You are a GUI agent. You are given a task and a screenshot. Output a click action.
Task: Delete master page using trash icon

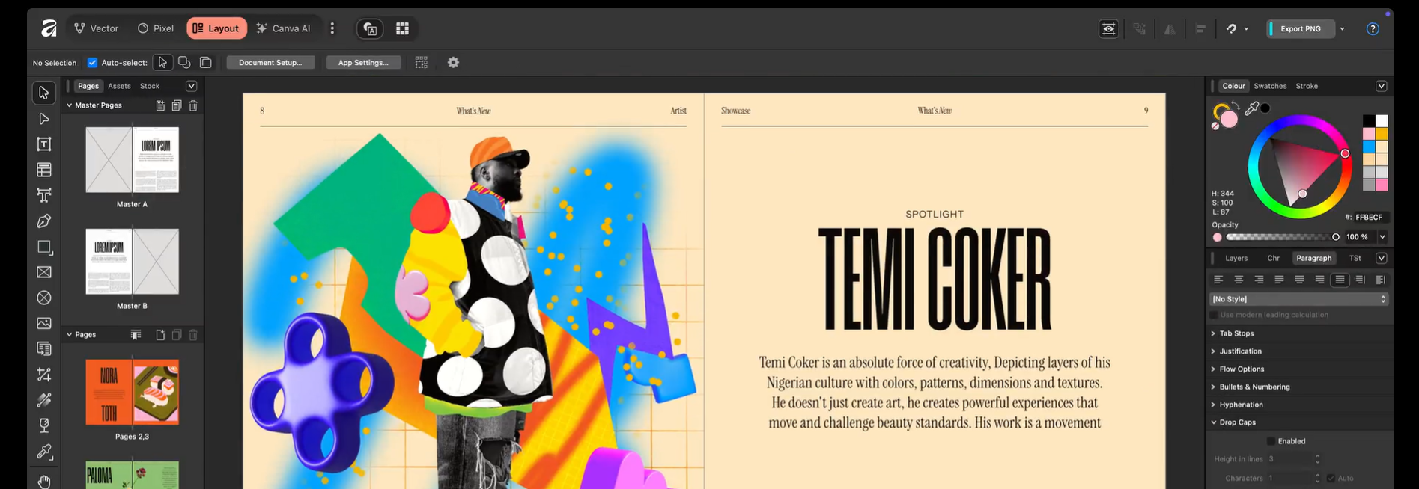pos(193,105)
